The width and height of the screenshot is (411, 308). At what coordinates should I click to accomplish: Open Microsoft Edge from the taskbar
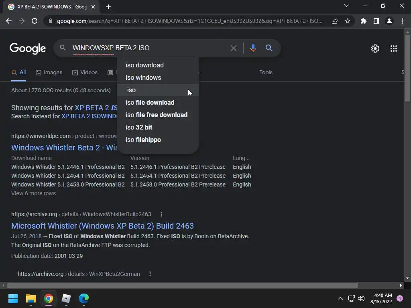[x=84, y=298]
